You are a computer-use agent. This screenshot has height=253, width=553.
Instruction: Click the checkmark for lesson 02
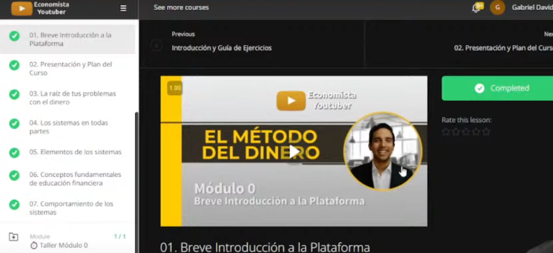point(14,65)
